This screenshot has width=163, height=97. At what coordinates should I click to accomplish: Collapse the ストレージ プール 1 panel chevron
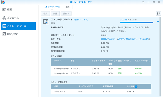pyautogui.click(x=158, y=21)
